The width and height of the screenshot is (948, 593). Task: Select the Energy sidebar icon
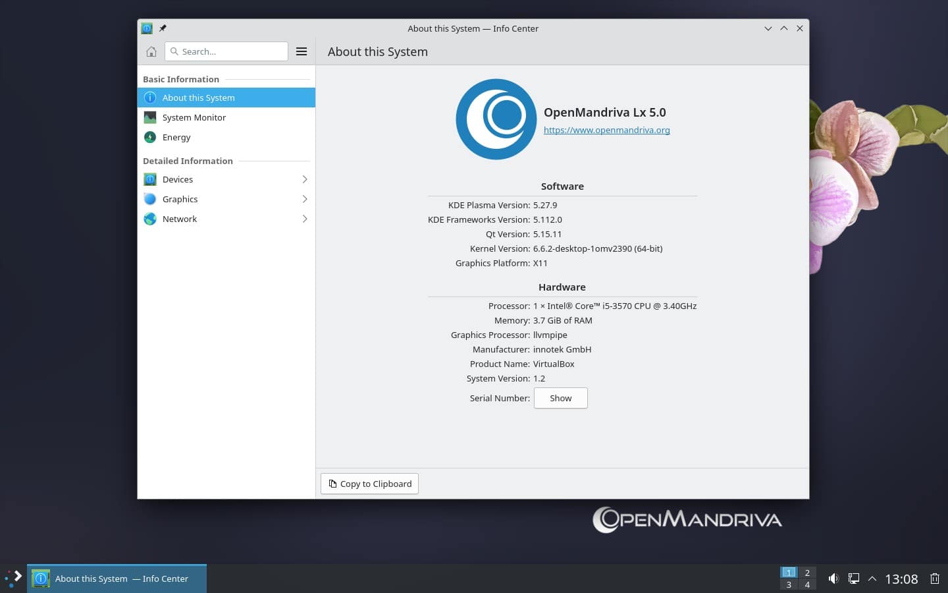point(149,137)
